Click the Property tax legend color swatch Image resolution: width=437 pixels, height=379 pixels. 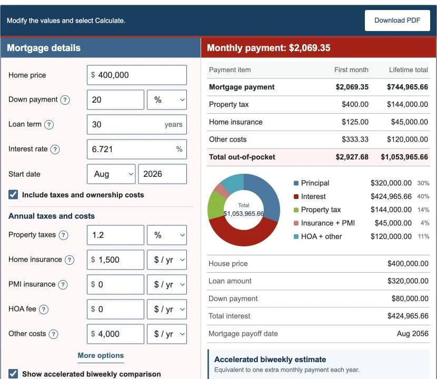296,210
